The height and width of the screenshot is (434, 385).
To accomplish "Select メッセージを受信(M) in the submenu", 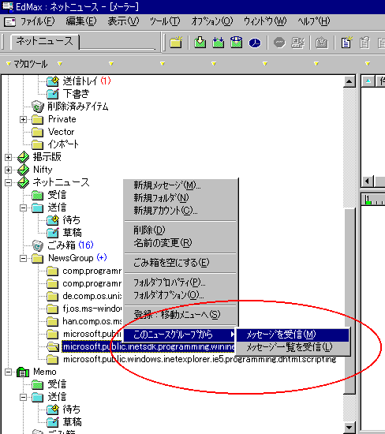I will click(x=292, y=335).
